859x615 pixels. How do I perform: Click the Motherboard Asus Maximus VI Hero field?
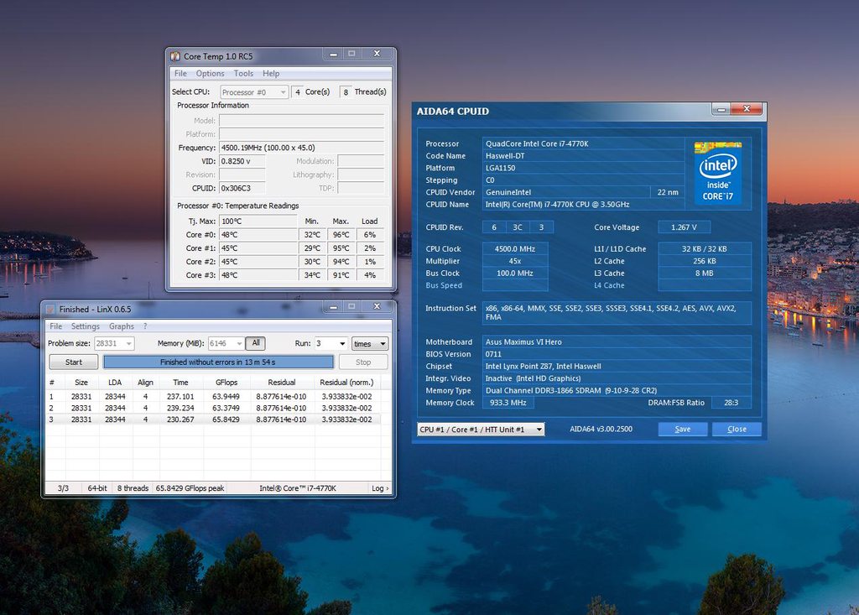(617, 342)
